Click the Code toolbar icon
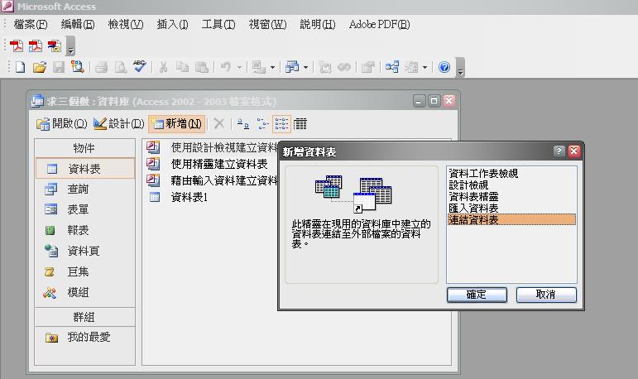This screenshot has width=638, height=379. click(324, 67)
